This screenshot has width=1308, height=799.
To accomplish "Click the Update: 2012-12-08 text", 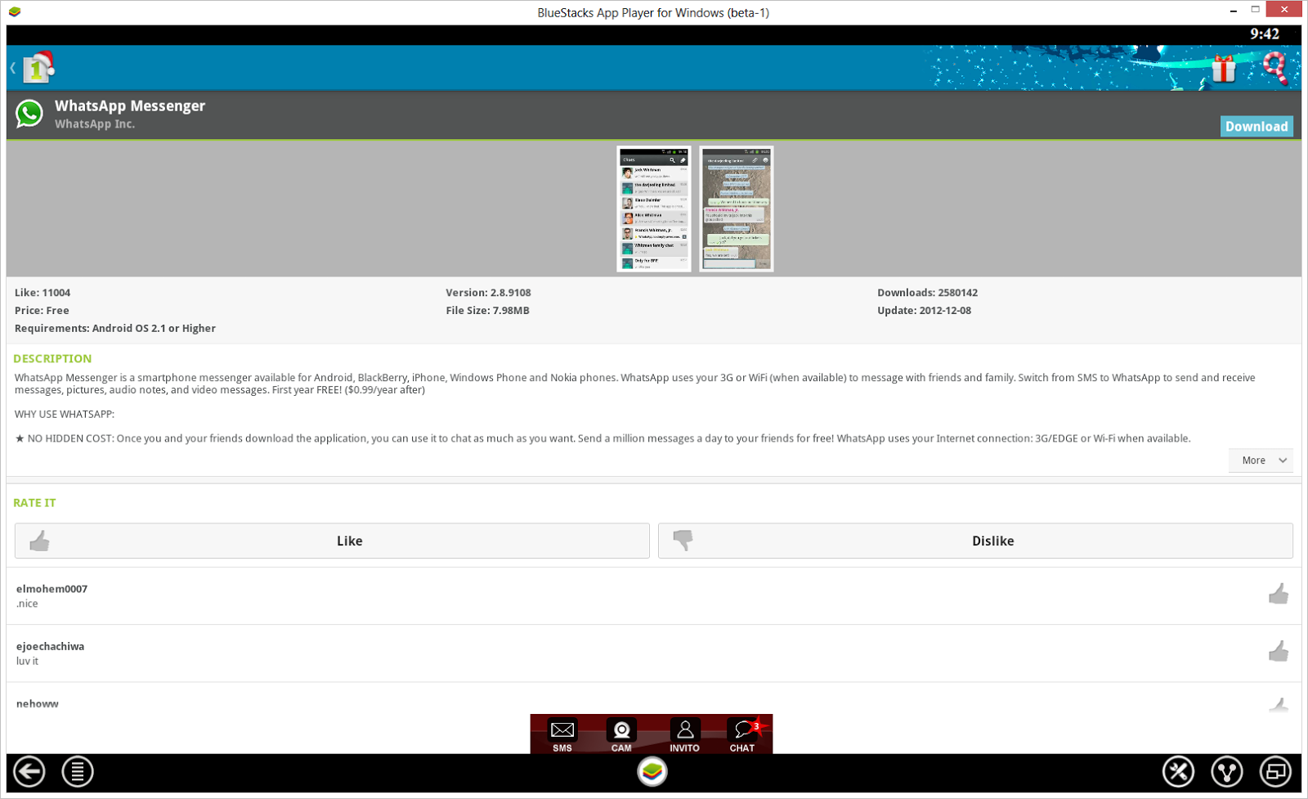I will click(x=924, y=311).
